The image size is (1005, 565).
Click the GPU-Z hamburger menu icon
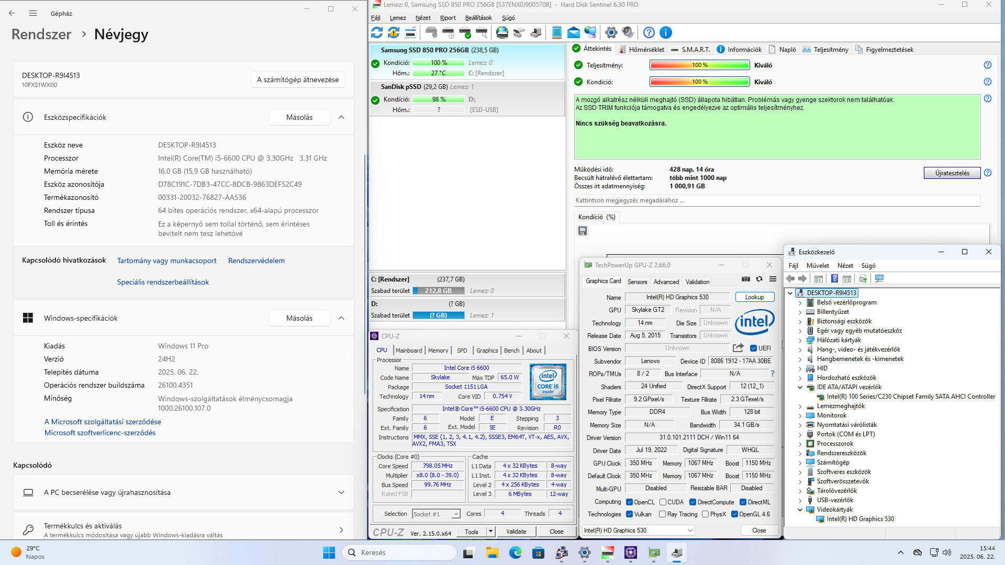(773, 279)
